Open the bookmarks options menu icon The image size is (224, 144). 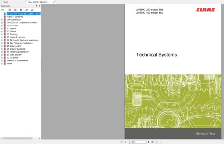click(3, 10)
